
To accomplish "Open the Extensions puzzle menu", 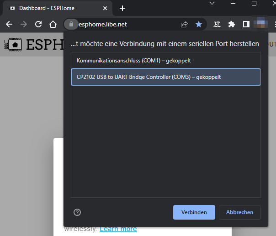I will (x=232, y=24).
